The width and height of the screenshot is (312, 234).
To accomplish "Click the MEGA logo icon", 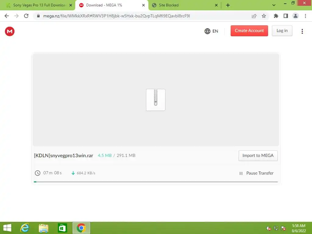I will coord(9,31).
